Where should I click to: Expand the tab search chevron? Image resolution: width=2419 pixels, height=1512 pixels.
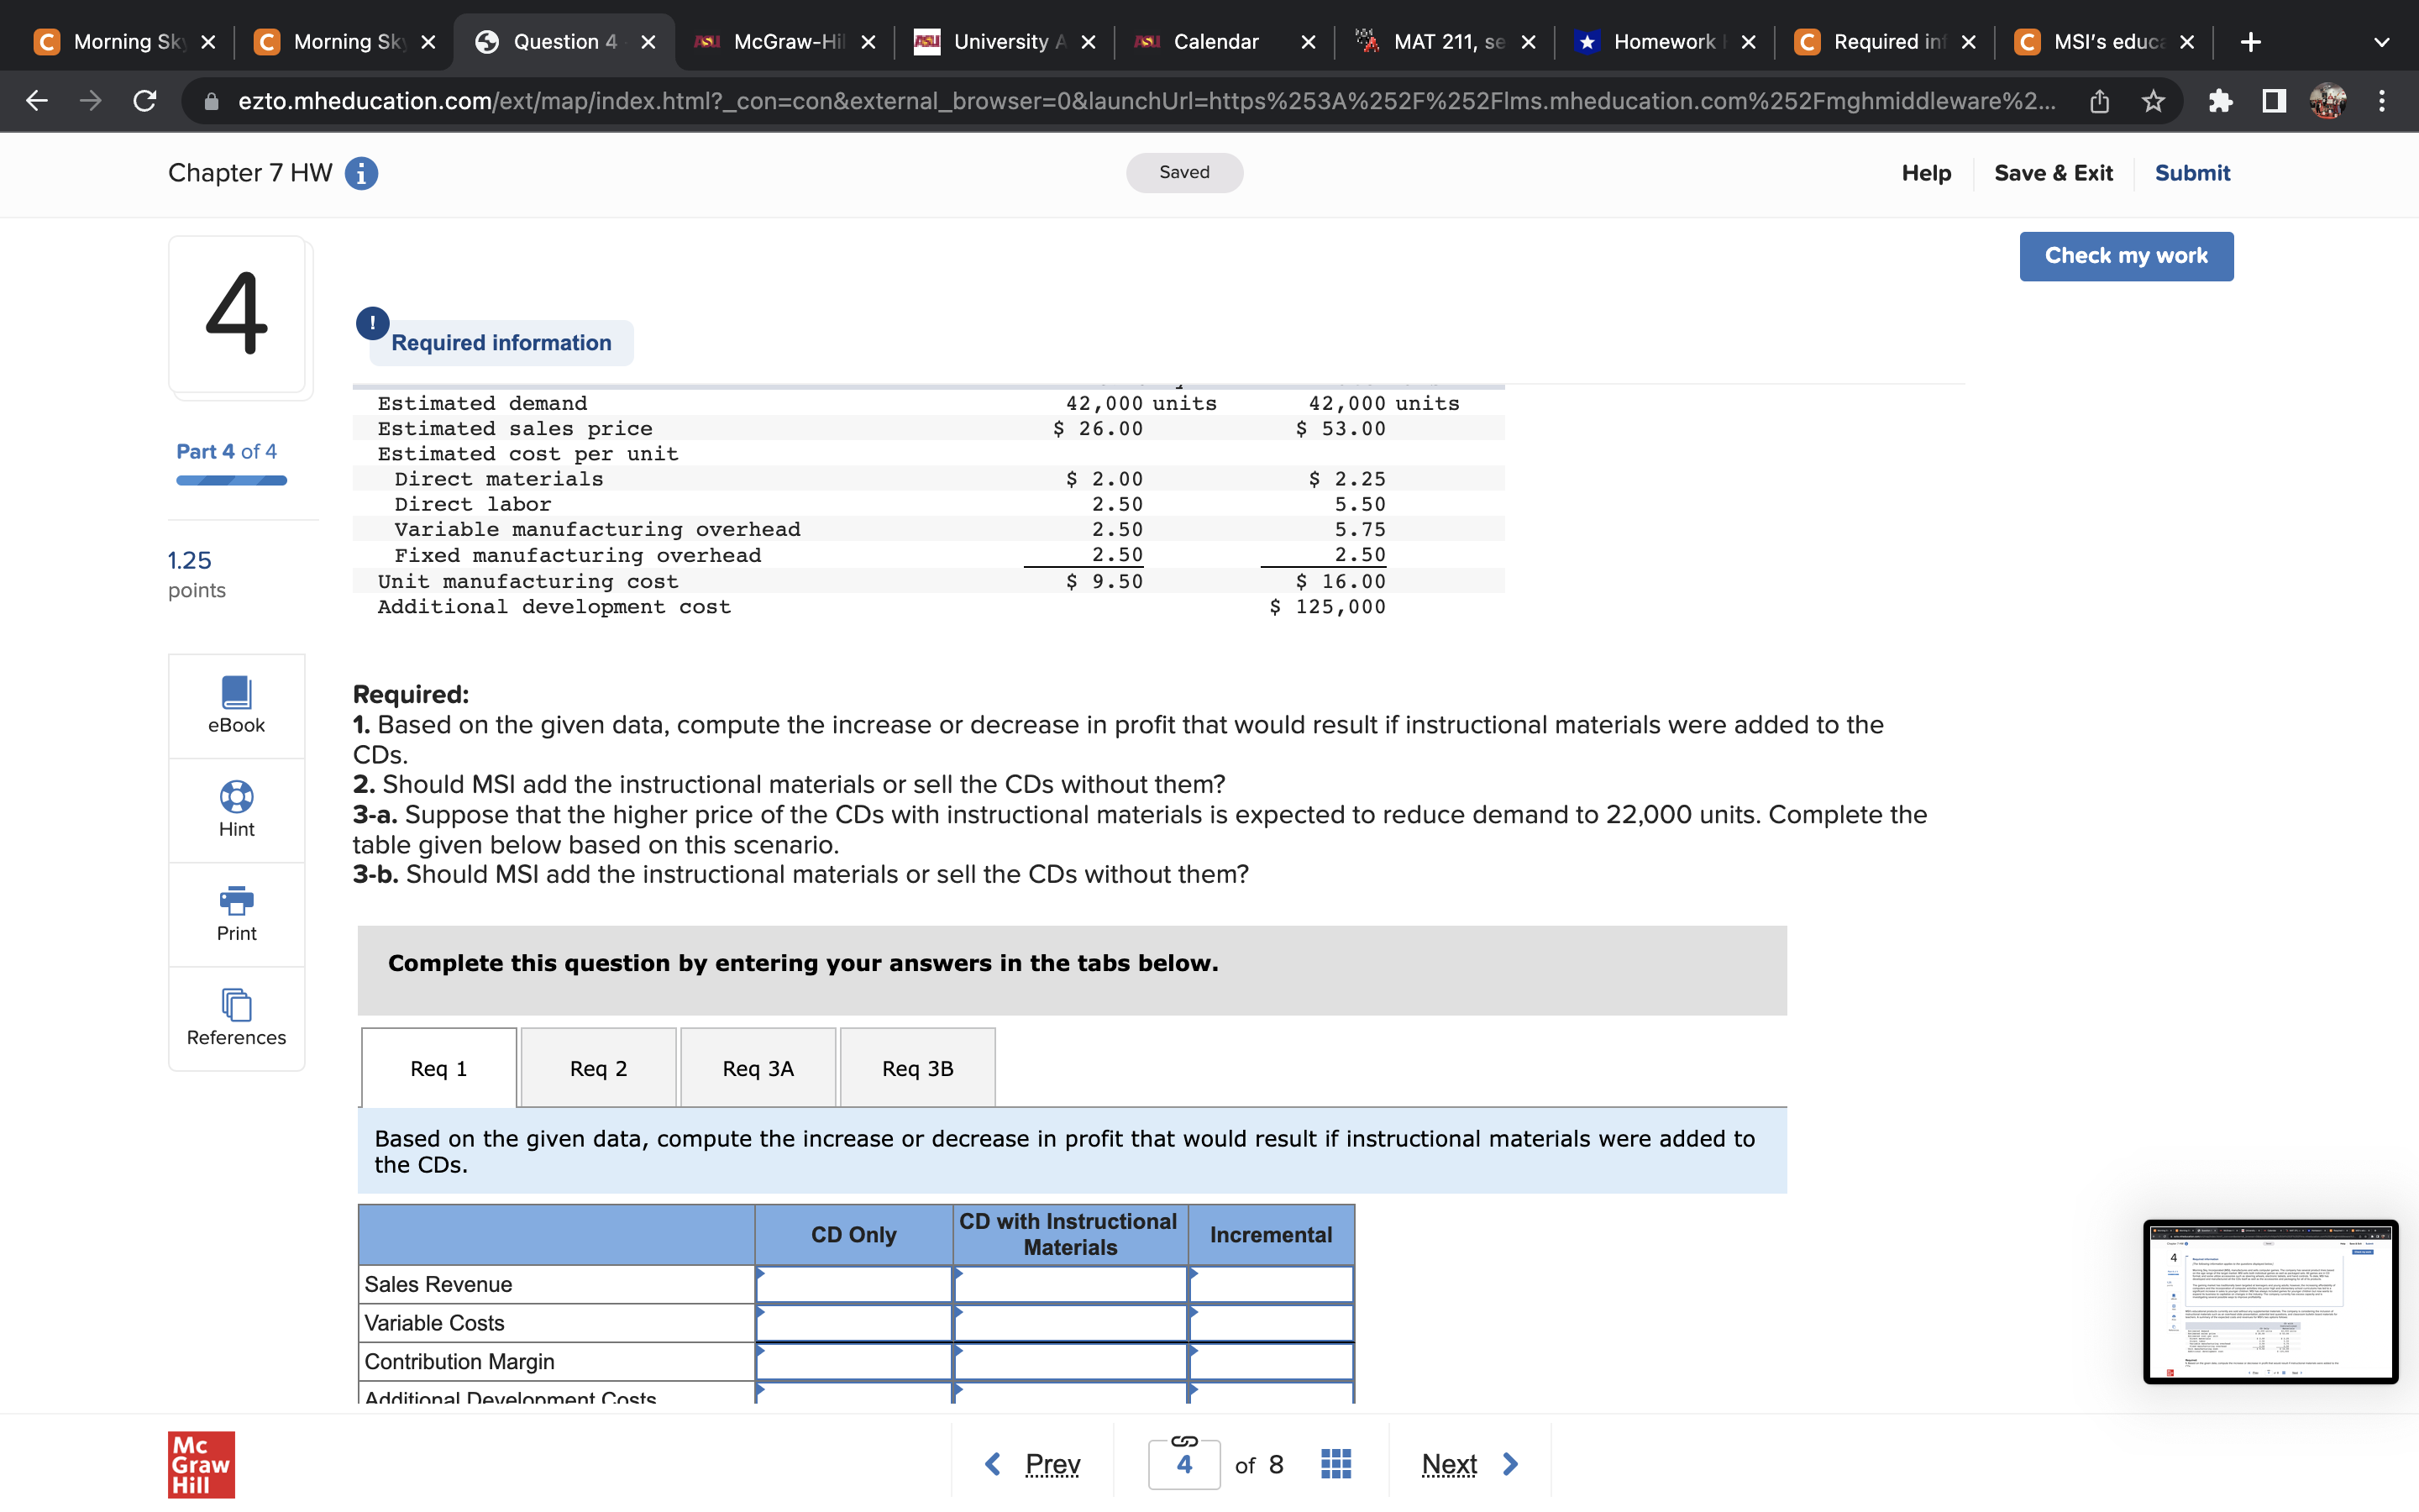coord(2381,42)
